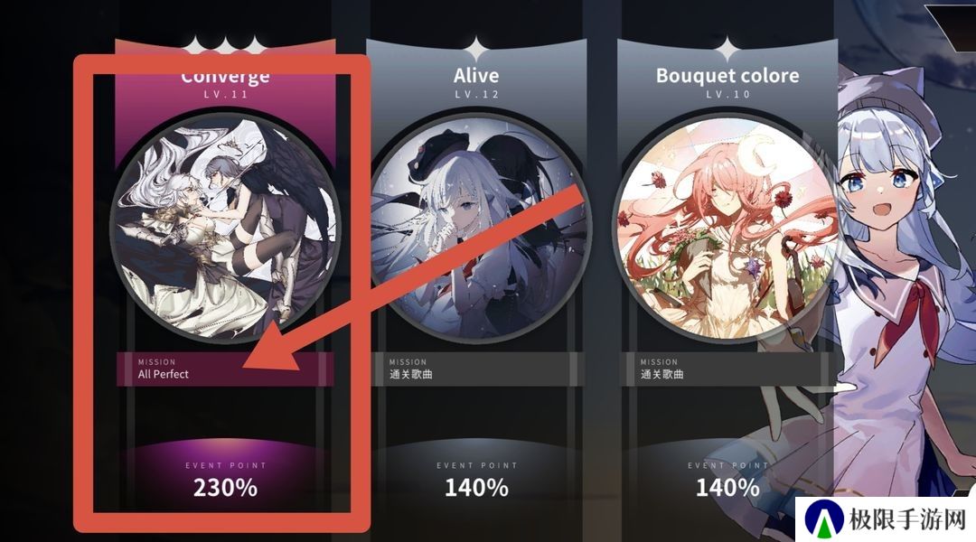Open the All Perfect mission bar
The height and width of the screenshot is (542, 976).
coord(225,369)
